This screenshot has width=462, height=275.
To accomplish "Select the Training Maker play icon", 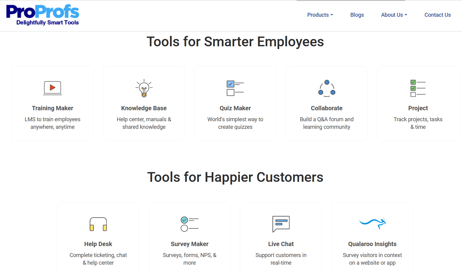I will click(x=52, y=88).
